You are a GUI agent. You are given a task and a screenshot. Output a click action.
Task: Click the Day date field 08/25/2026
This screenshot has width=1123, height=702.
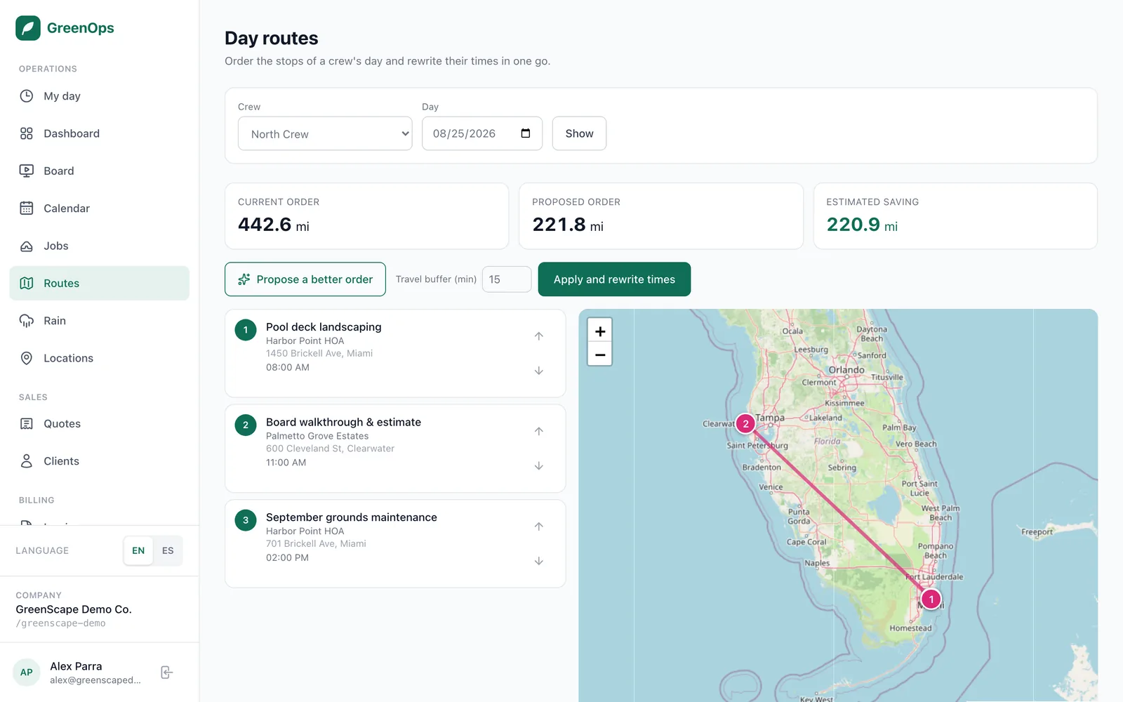click(482, 133)
